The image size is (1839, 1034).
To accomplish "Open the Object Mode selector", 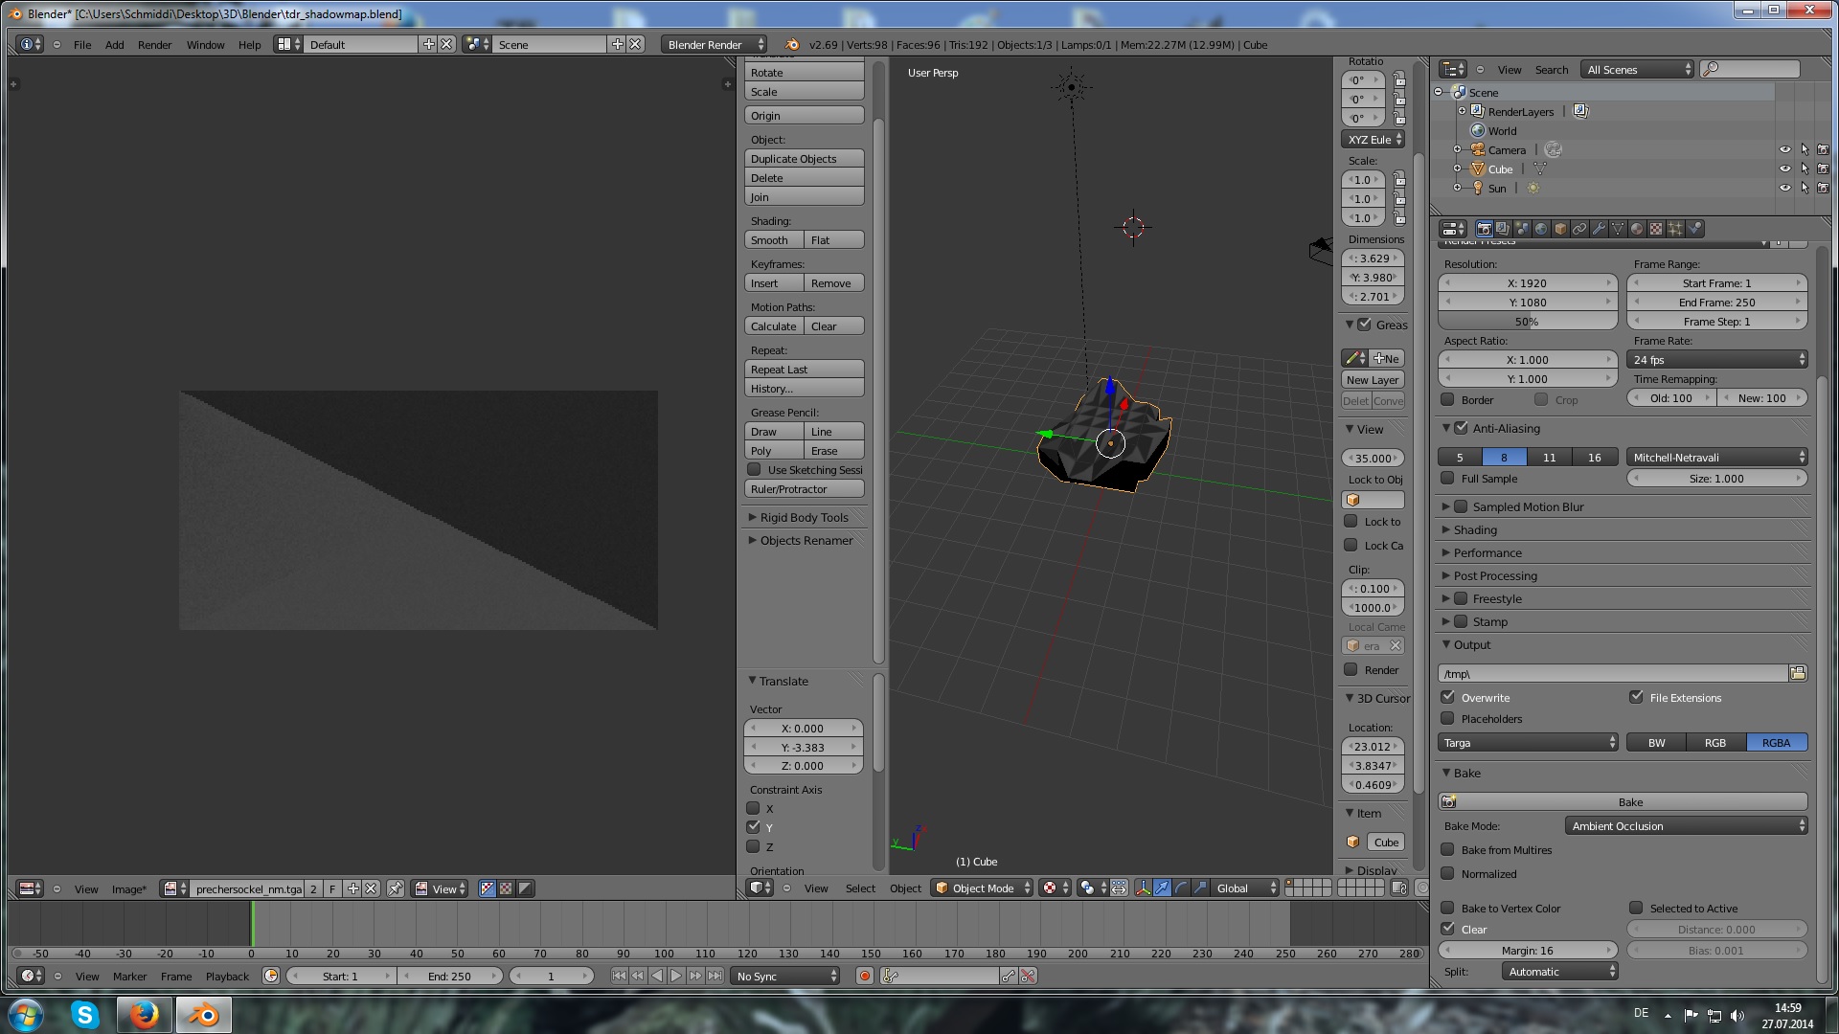I will 983,888.
